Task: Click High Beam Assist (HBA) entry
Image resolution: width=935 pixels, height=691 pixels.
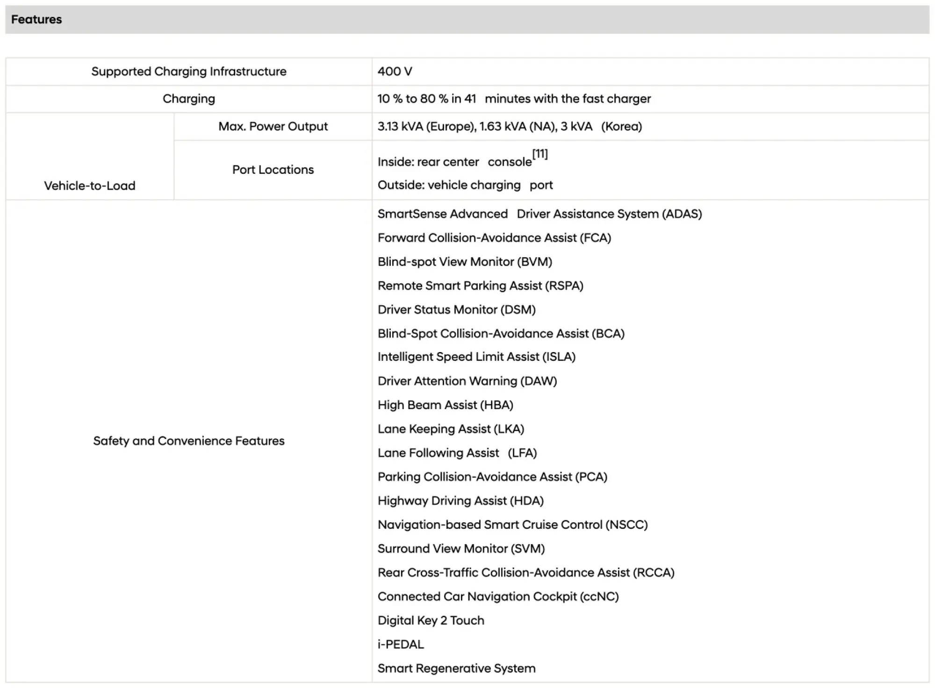Action: tap(446, 405)
